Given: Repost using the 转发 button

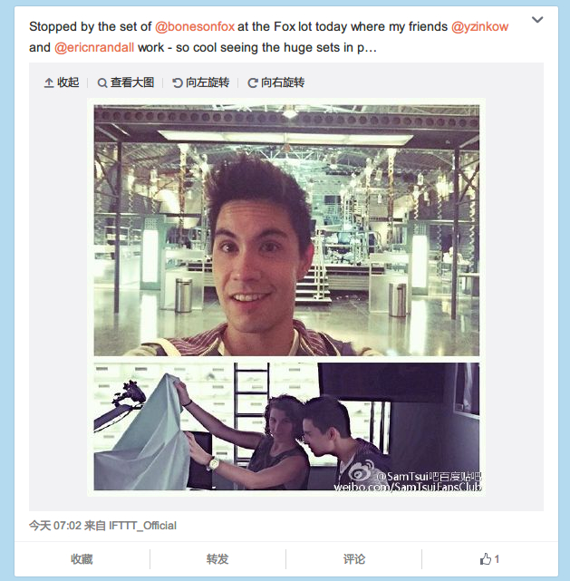Looking at the screenshot, I should tap(217, 558).
